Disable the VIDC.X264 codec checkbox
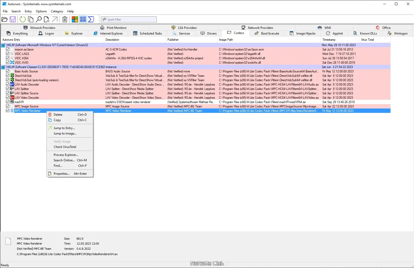This screenshot has width=414, height=268. coord(8,58)
